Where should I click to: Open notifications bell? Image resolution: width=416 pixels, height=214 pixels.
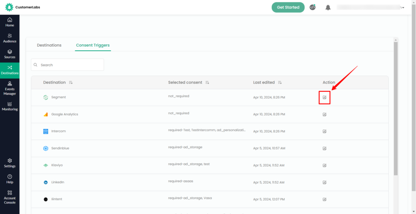(328, 7)
